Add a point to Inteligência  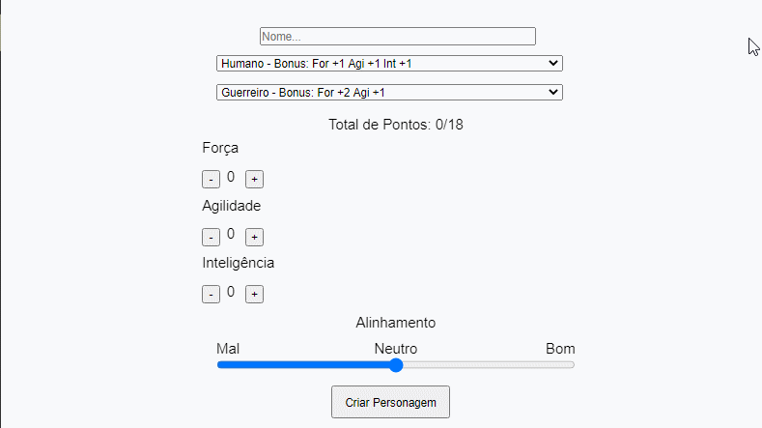[x=254, y=295]
